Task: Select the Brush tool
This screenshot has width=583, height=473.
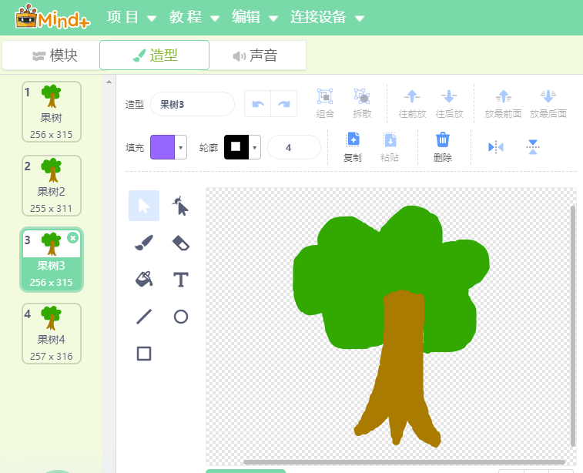Action: coord(144,243)
